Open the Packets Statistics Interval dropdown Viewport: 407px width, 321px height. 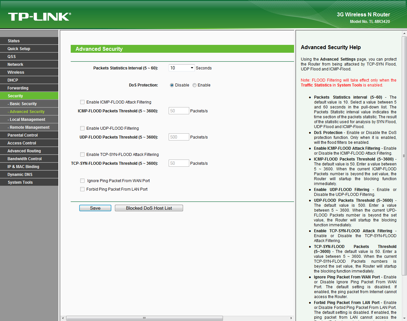181,68
